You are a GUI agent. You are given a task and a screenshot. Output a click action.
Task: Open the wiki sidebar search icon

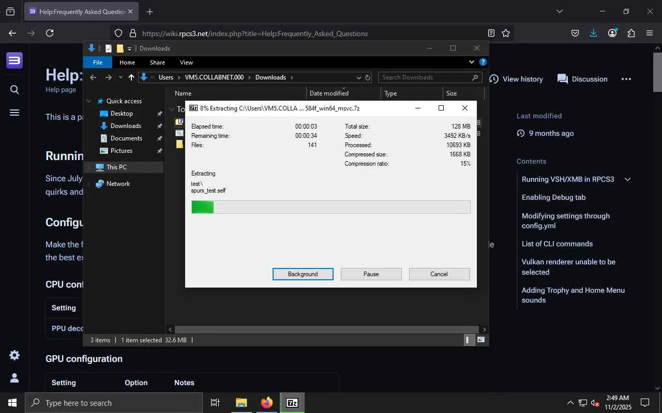click(14, 90)
